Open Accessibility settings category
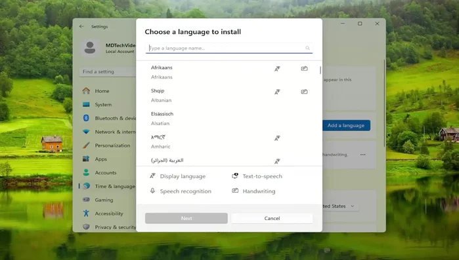This screenshot has width=459, height=260. pos(108,214)
